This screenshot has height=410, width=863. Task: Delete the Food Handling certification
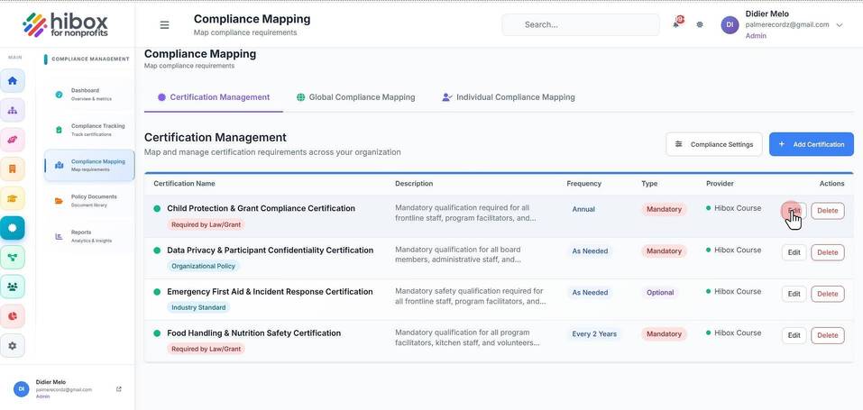pyautogui.click(x=827, y=335)
